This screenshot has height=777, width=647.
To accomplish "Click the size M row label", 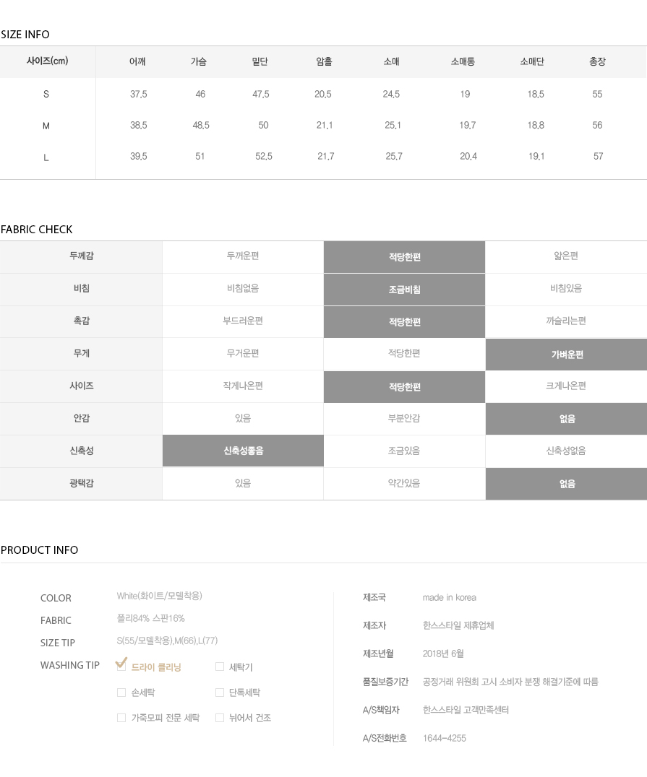I will point(46,126).
